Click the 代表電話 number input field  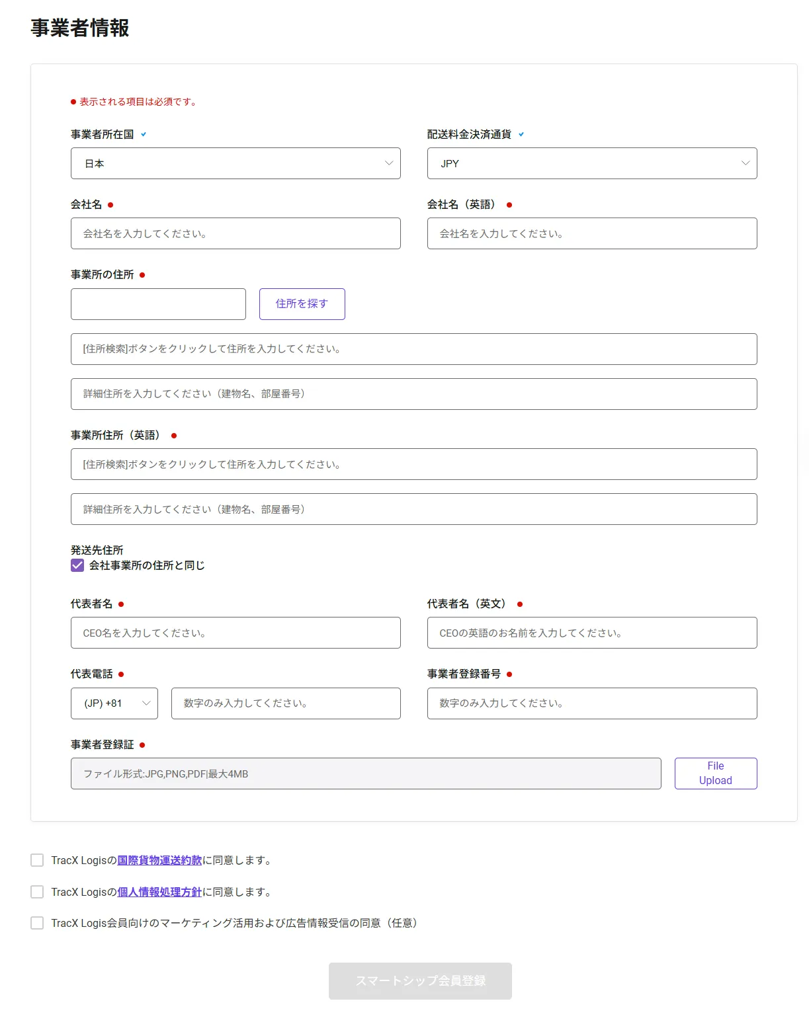point(286,703)
